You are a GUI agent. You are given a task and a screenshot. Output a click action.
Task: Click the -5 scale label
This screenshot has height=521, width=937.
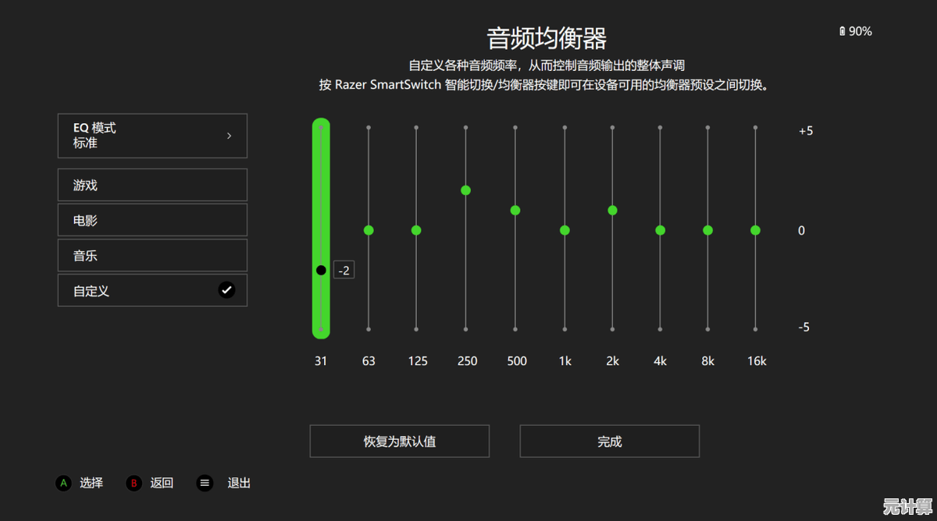(x=804, y=328)
